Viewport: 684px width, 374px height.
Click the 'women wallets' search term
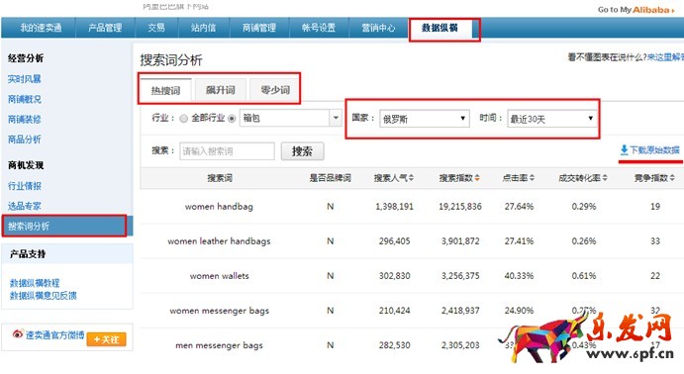(220, 276)
